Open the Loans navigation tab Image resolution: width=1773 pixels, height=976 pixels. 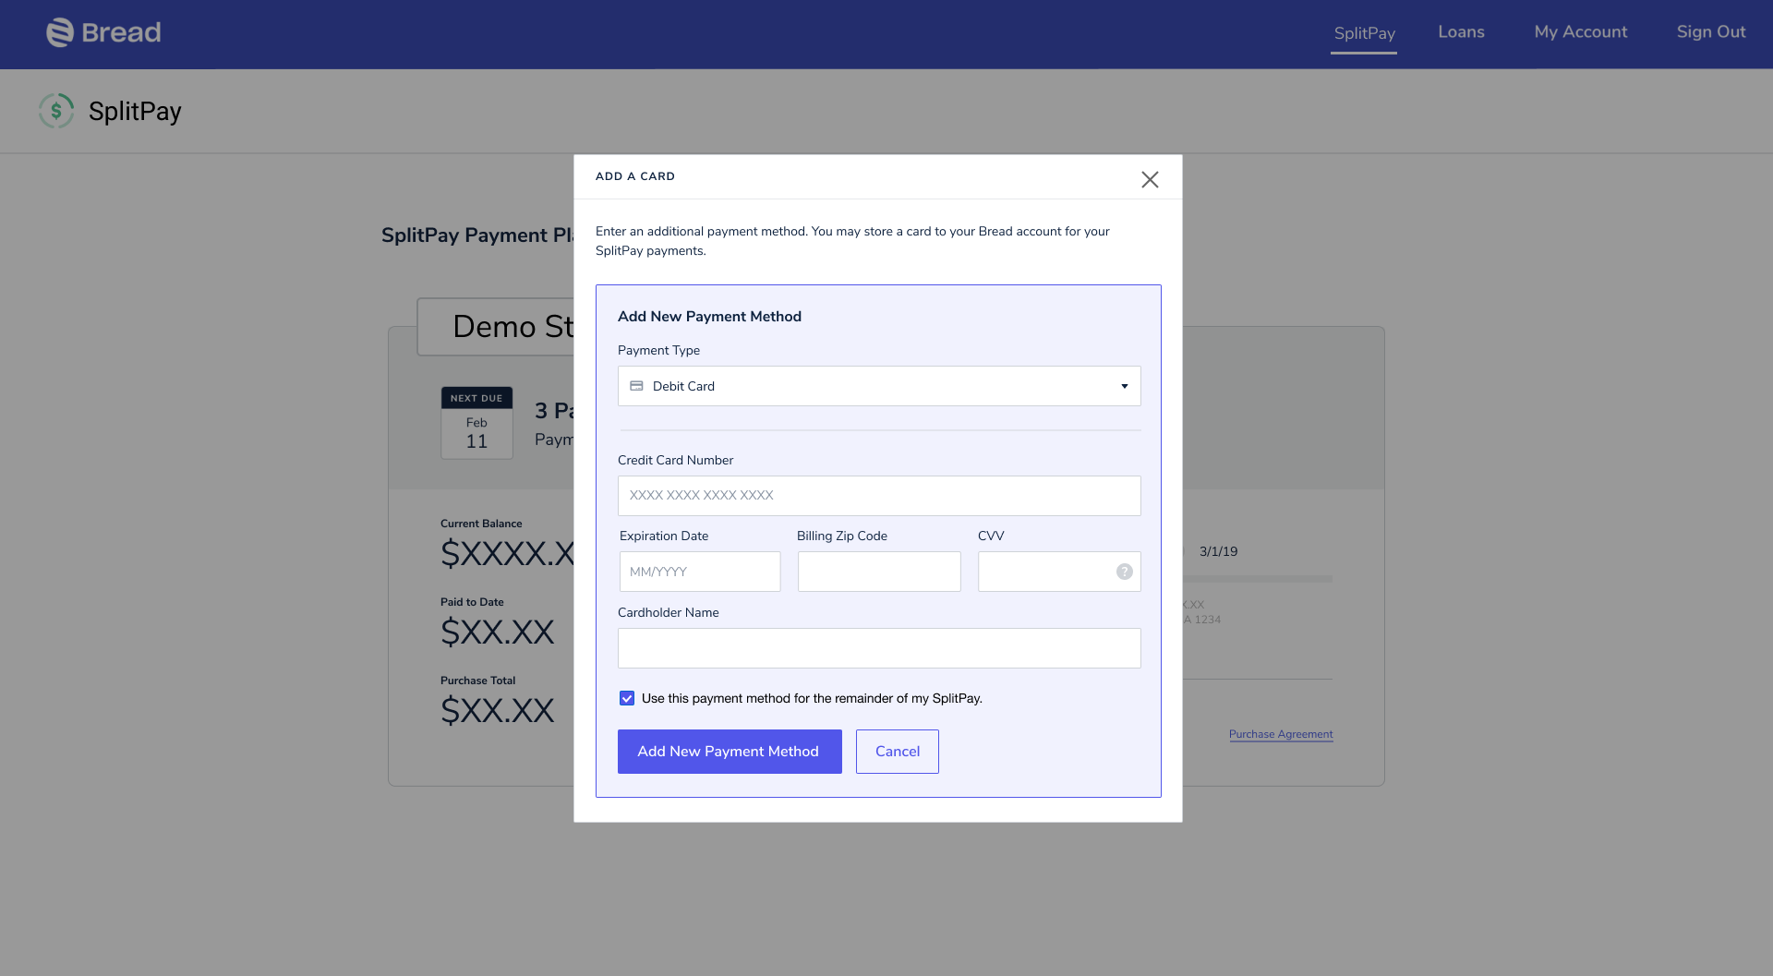point(1461,31)
